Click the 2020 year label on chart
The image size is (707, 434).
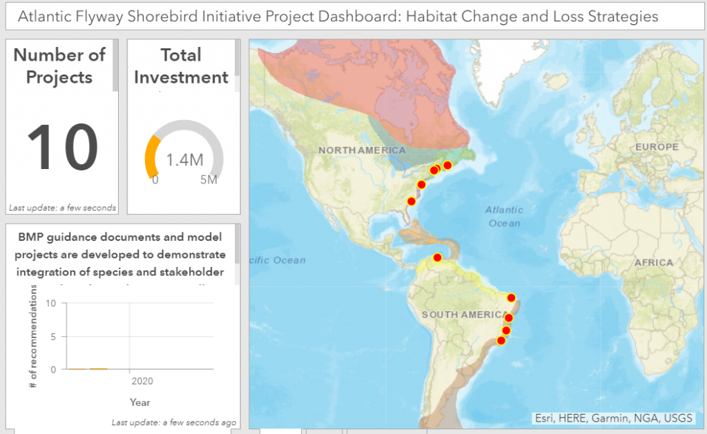[142, 382]
